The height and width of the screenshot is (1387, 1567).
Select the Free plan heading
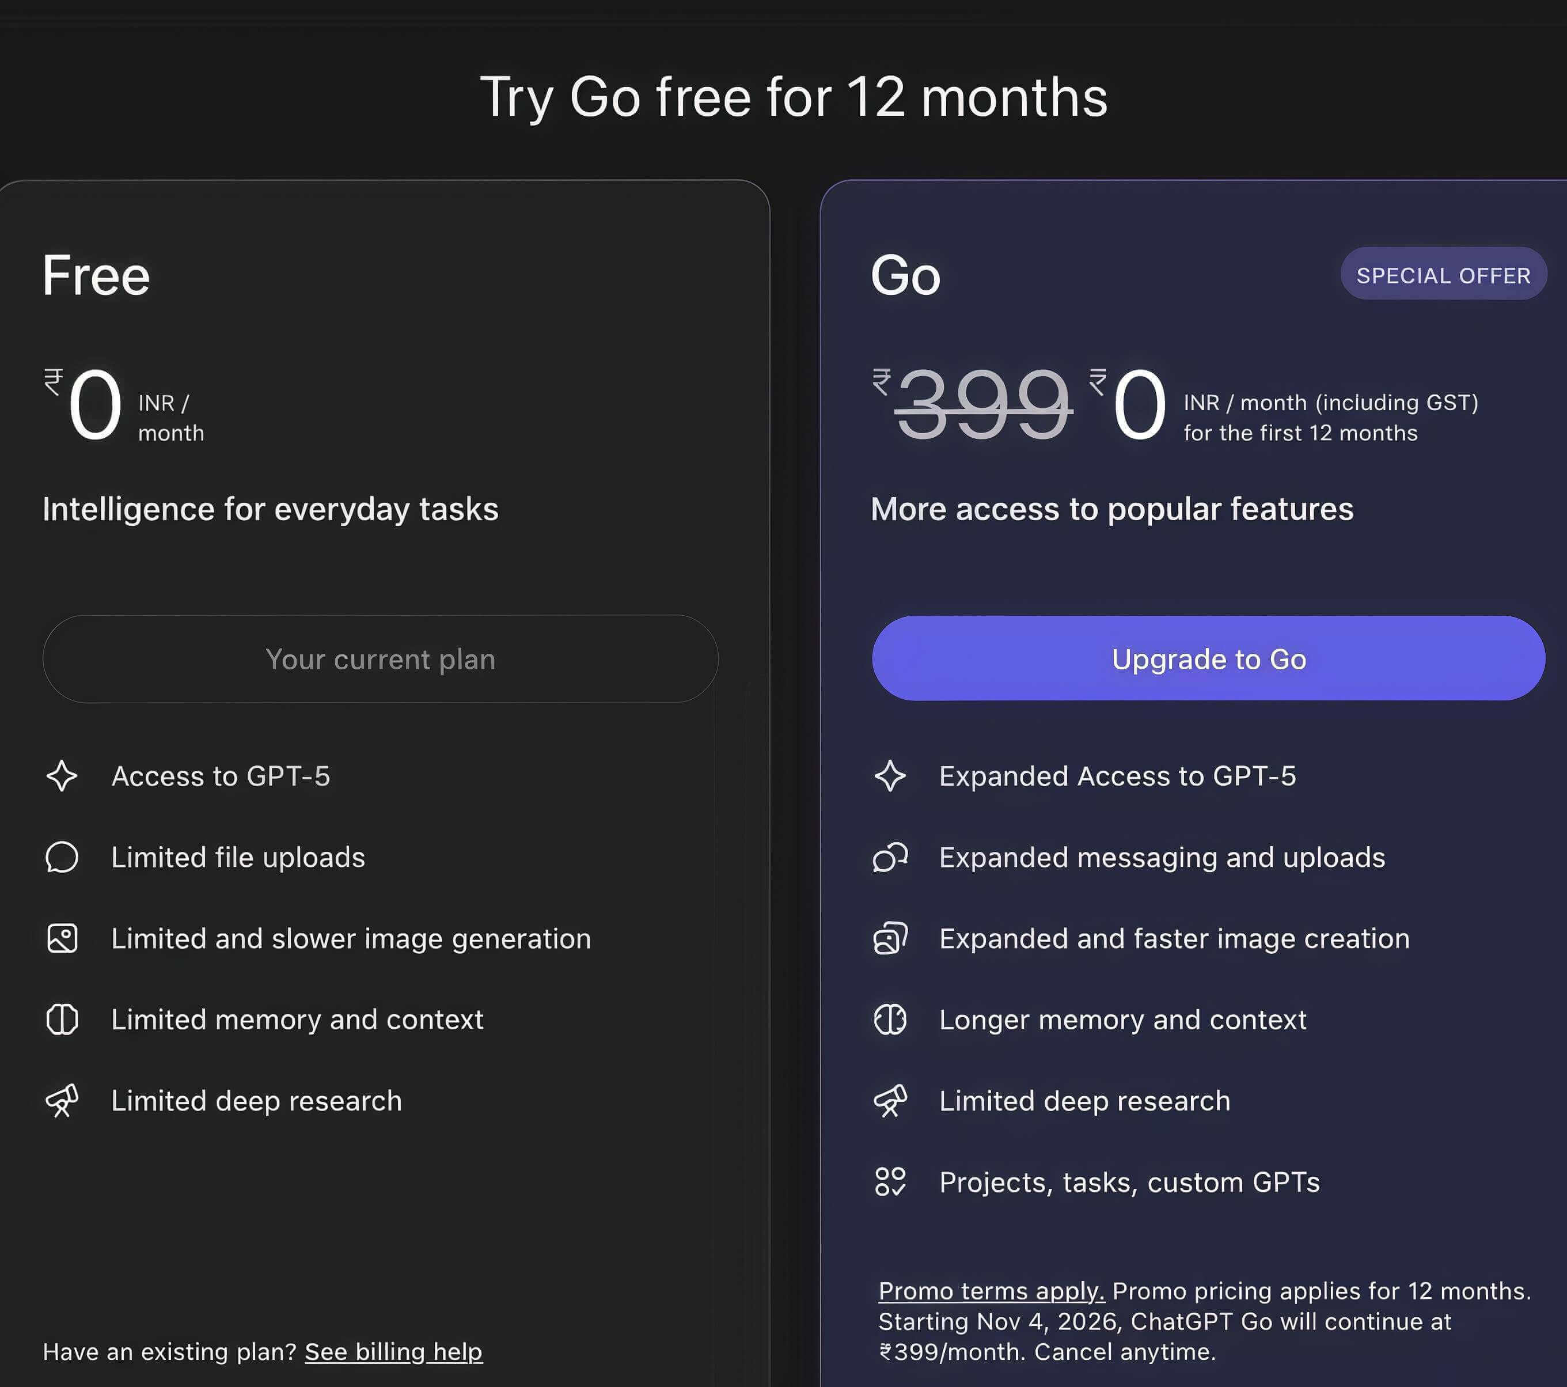click(95, 276)
